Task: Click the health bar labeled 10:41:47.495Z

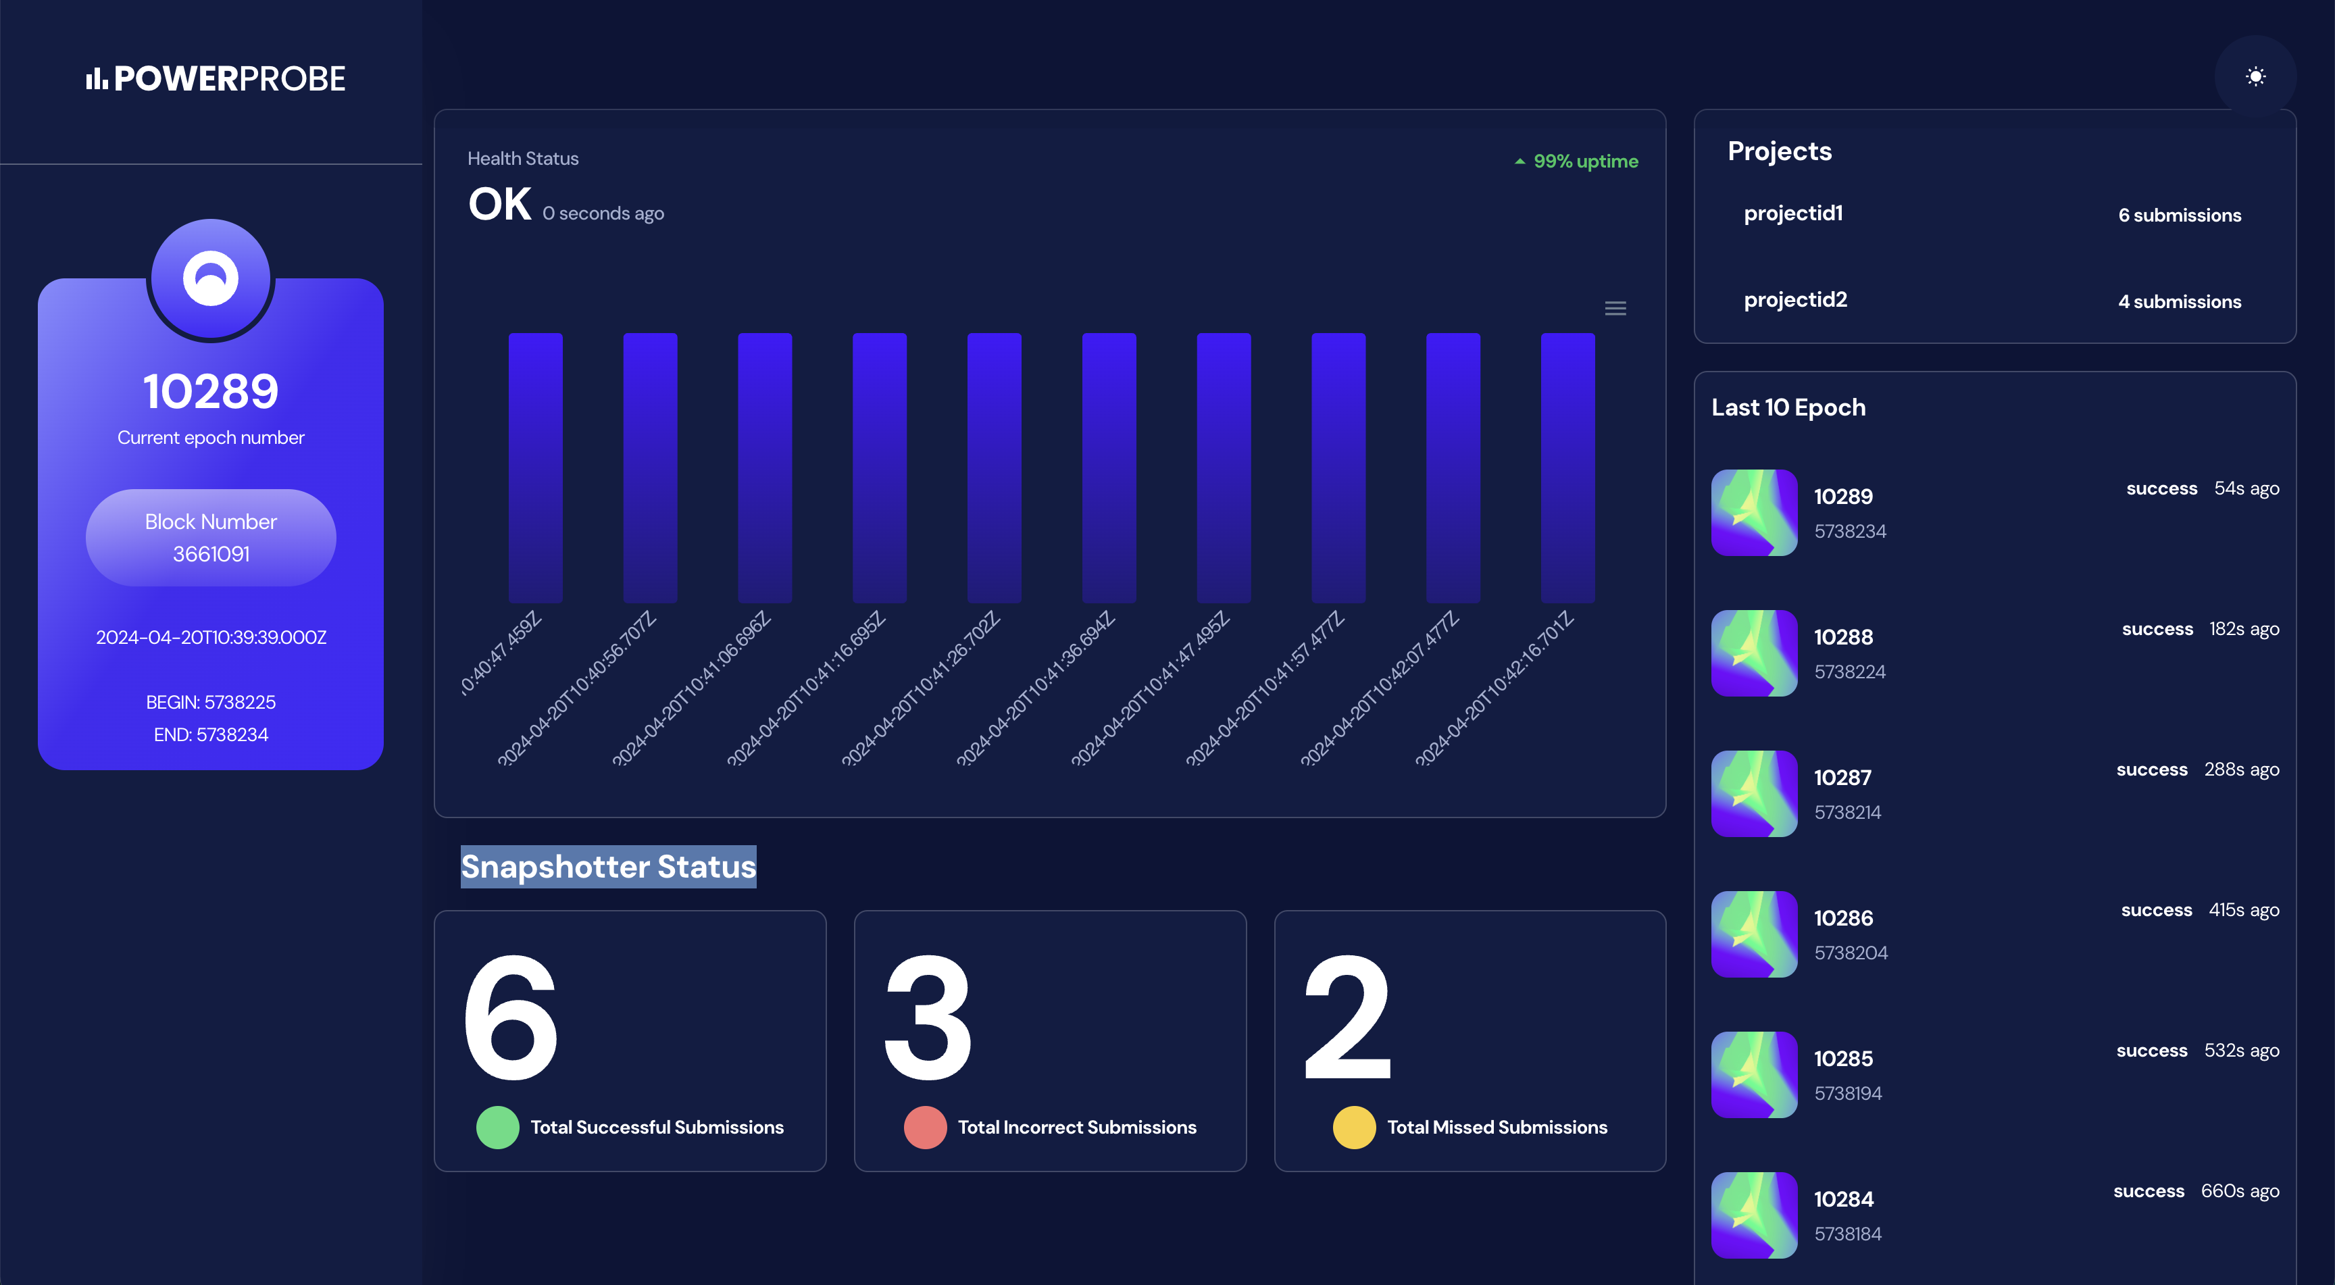Action: pos(1223,468)
